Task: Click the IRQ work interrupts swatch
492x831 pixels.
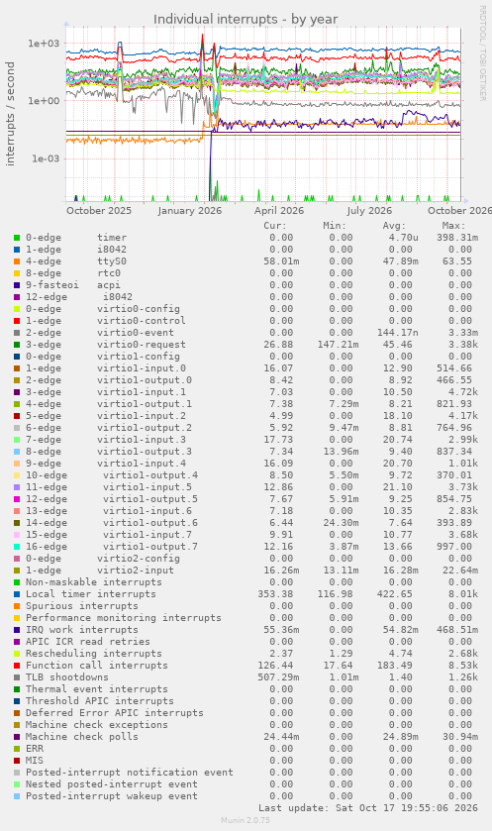Action: pos(17,630)
